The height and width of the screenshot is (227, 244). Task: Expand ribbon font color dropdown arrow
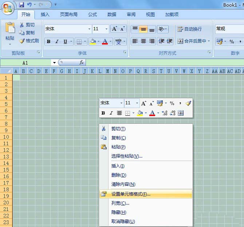click(x=110, y=42)
